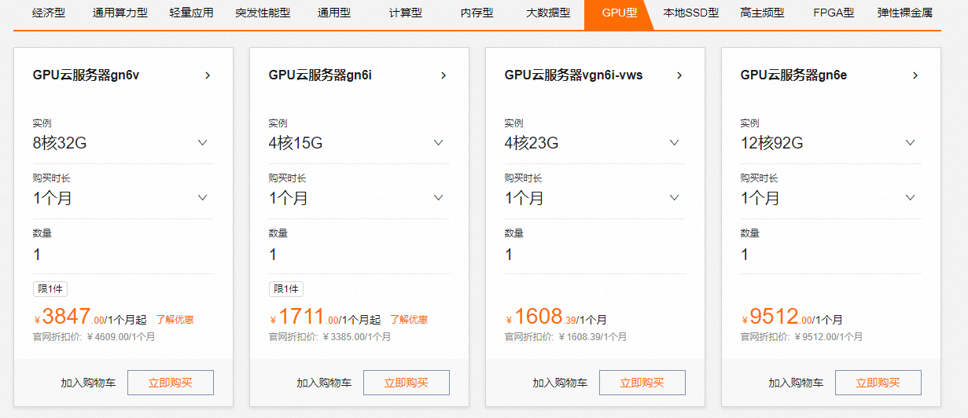Image resolution: width=968 pixels, height=418 pixels.
Task: Click GPU云服务器gn6v title
Action: pyautogui.click(x=86, y=75)
